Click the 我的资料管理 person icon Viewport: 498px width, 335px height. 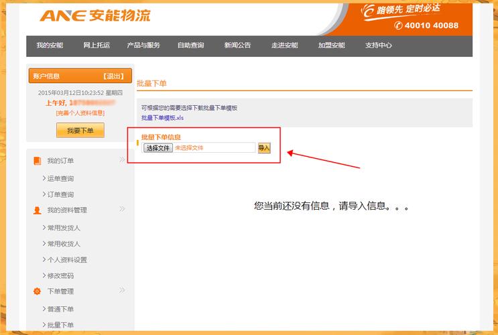38,210
